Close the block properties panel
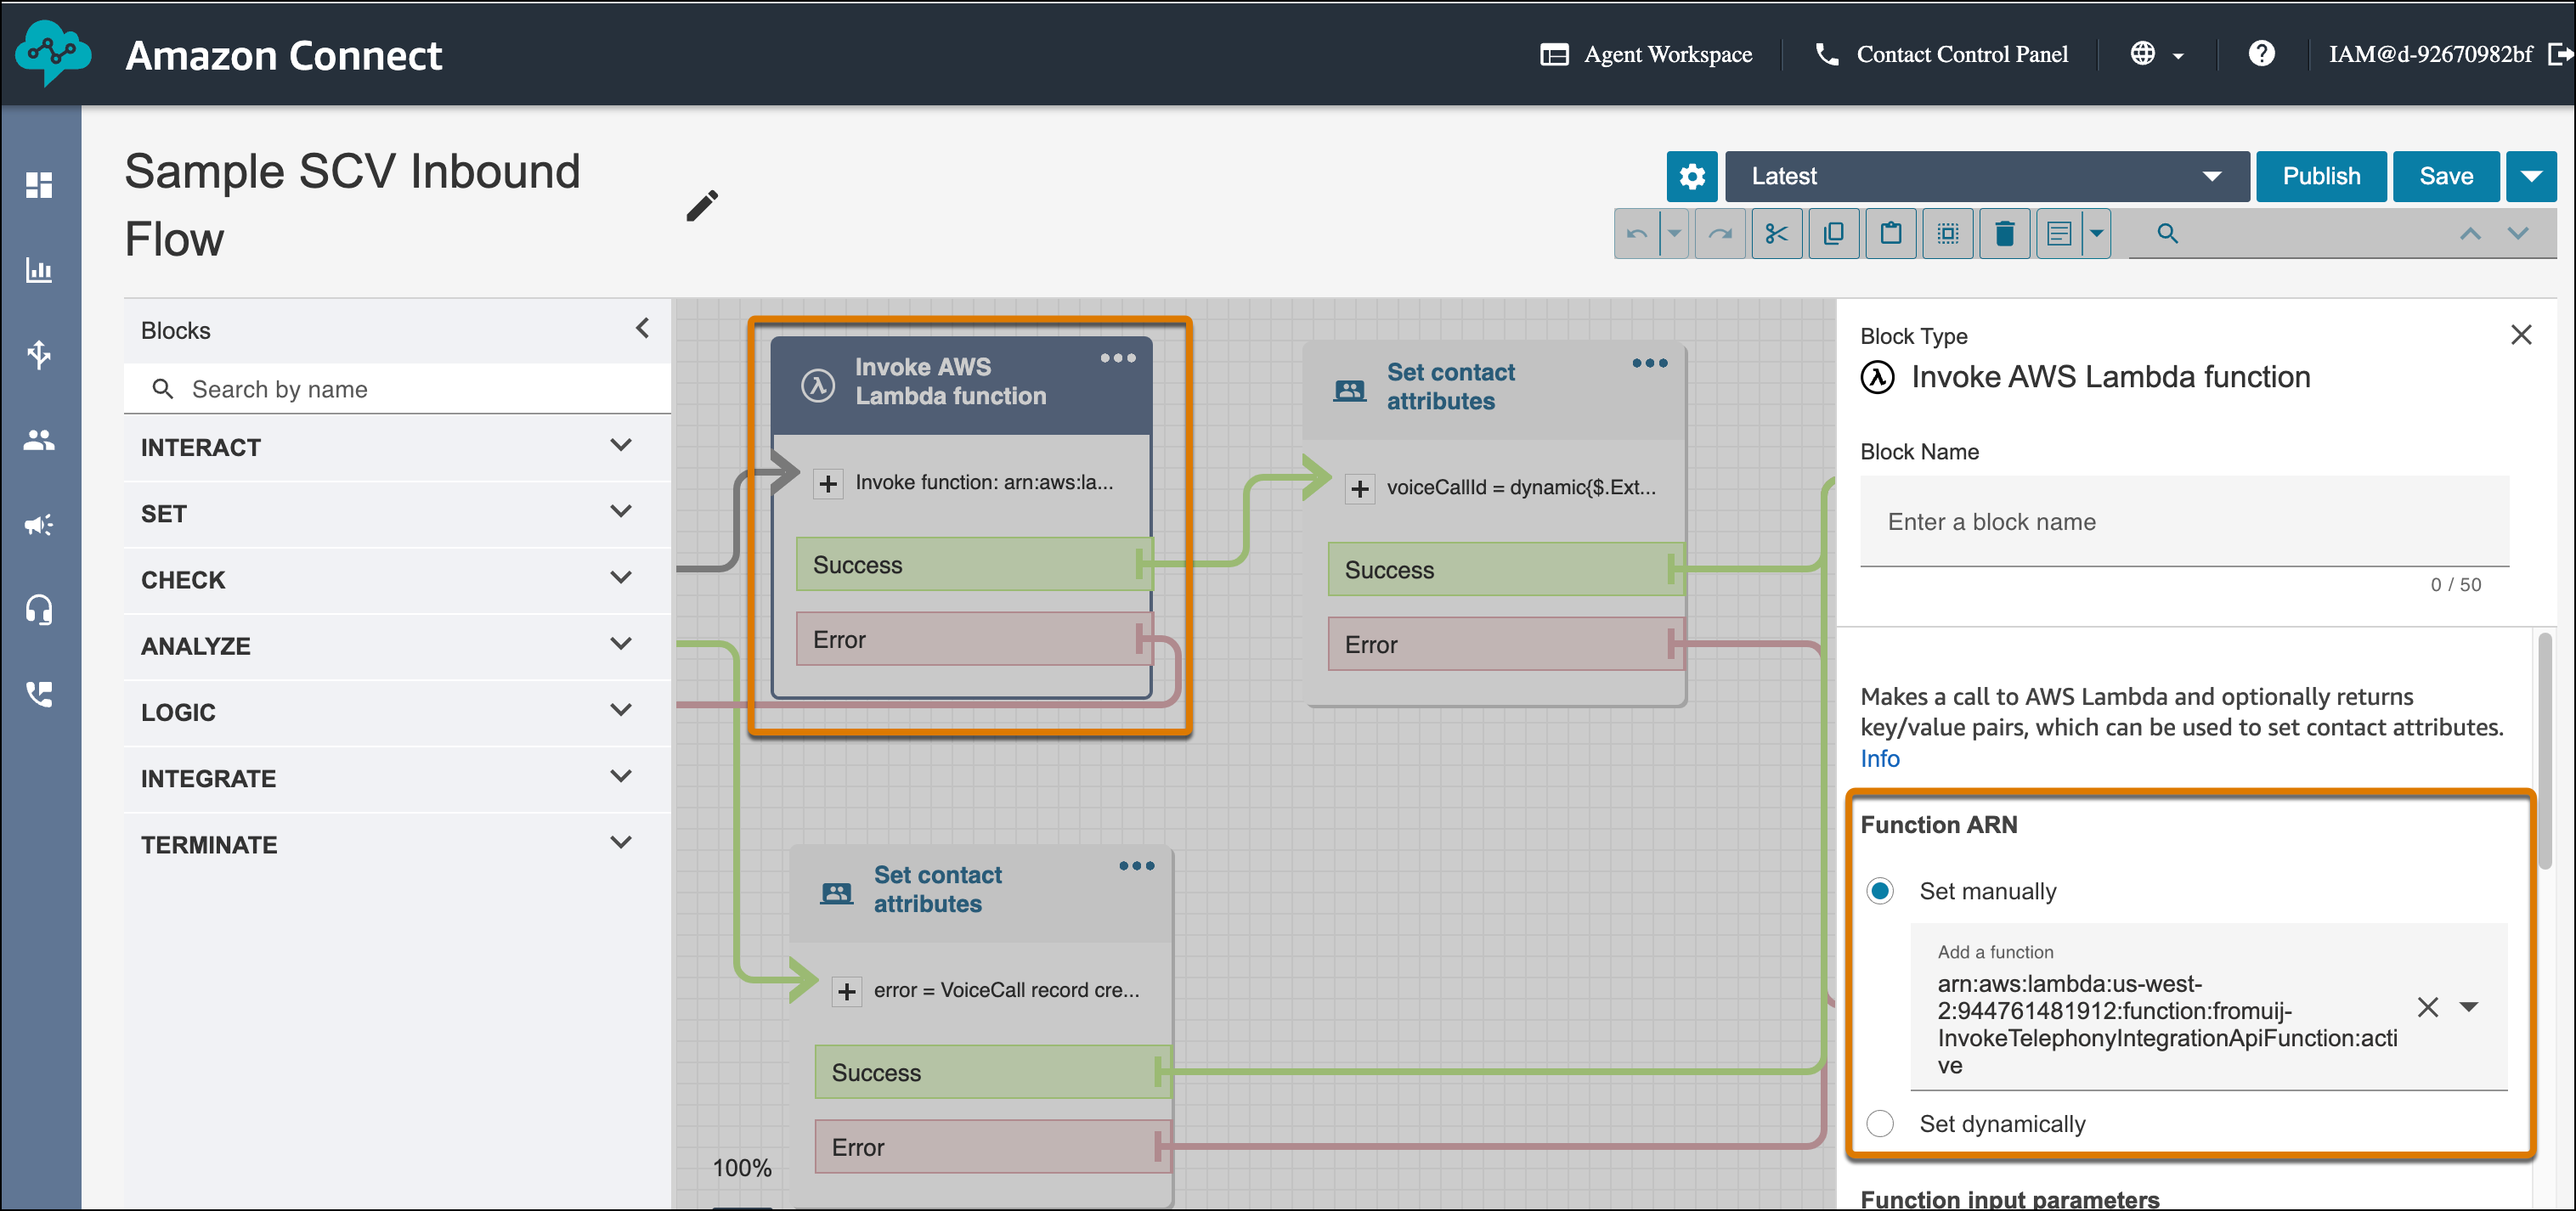This screenshot has width=2576, height=1211. [2521, 335]
